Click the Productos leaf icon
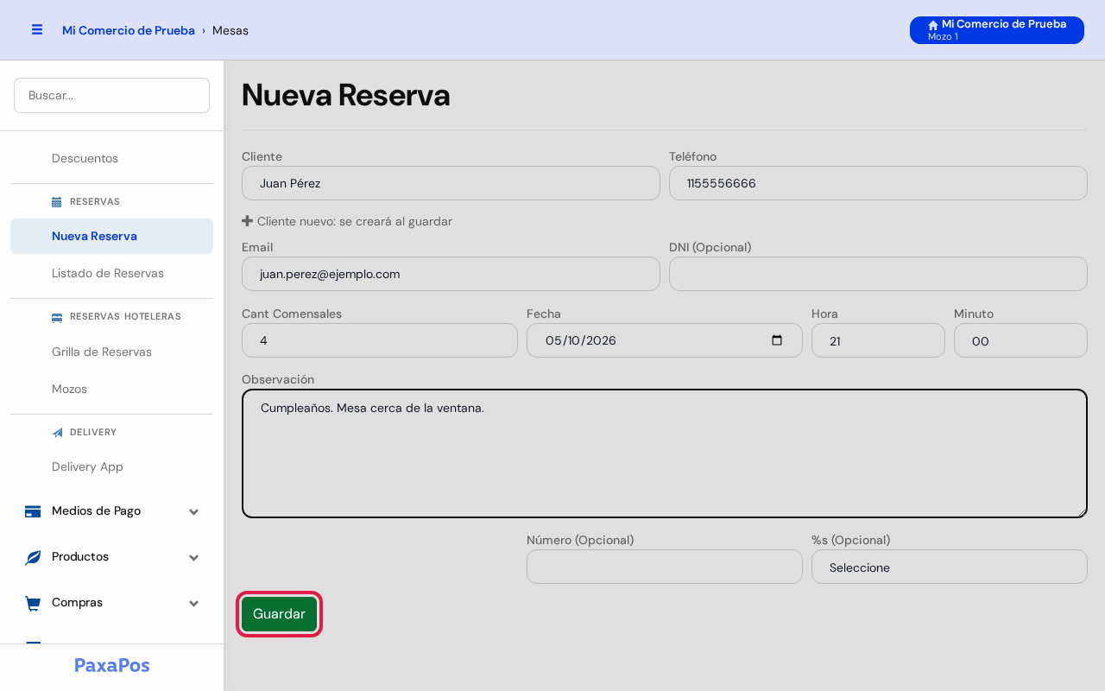This screenshot has height=691, width=1105. pyautogui.click(x=33, y=557)
